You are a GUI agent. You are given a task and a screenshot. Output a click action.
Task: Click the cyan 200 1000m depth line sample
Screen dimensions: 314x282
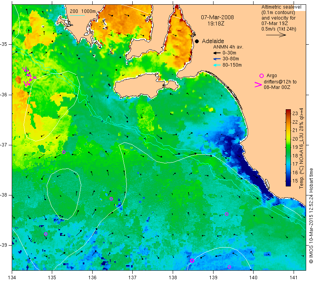(77, 15)
